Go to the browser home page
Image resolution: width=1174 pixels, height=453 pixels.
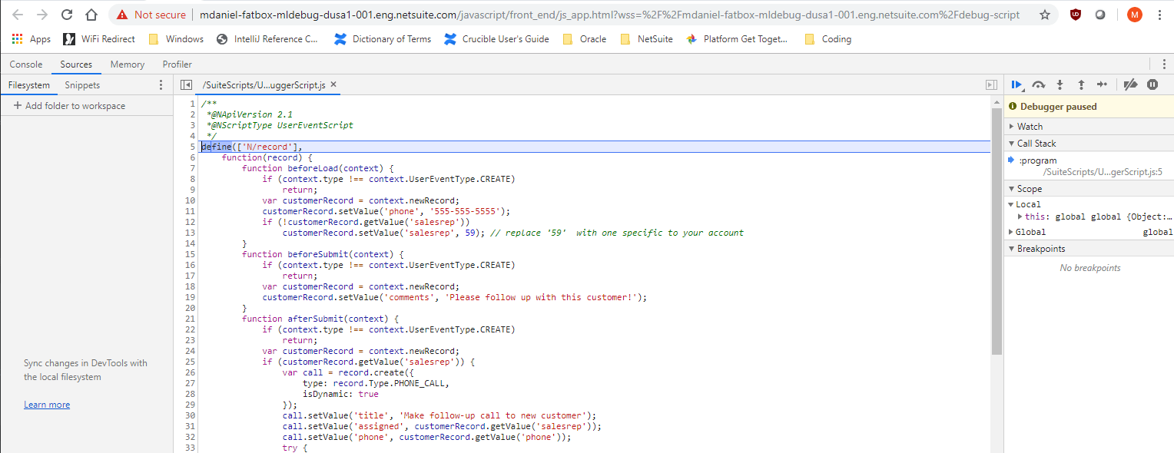(x=91, y=15)
